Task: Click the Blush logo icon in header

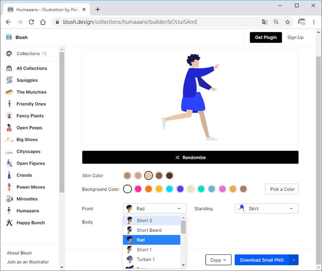Action: click(x=9, y=37)
